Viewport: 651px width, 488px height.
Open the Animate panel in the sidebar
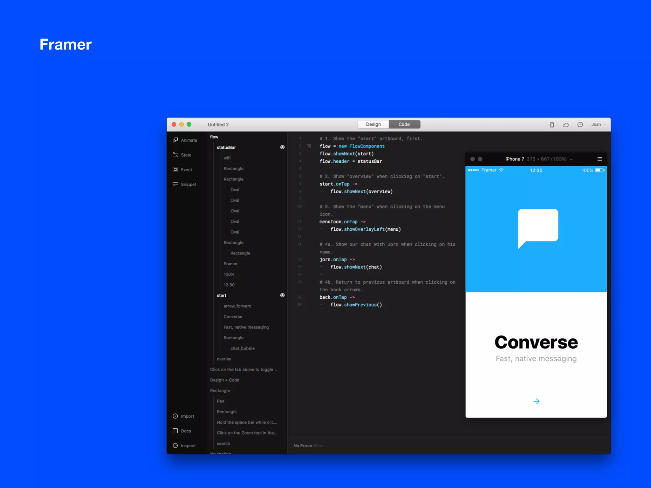(185, 140)
